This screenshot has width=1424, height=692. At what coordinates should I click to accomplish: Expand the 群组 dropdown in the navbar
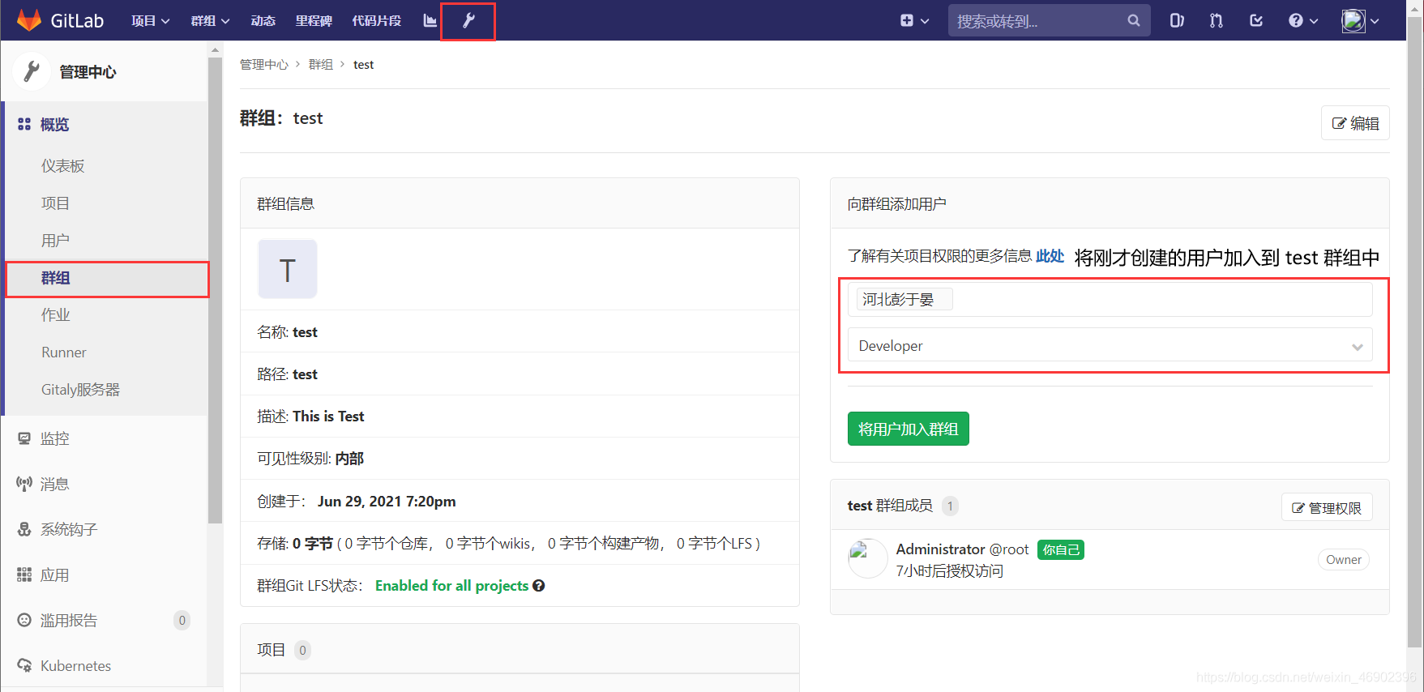coord(211,20)
